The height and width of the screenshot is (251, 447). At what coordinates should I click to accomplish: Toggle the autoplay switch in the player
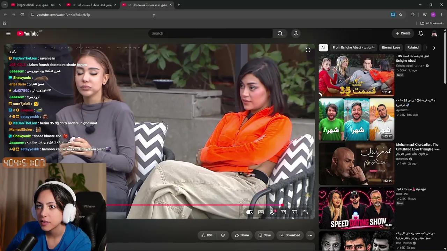coord(250,212)
